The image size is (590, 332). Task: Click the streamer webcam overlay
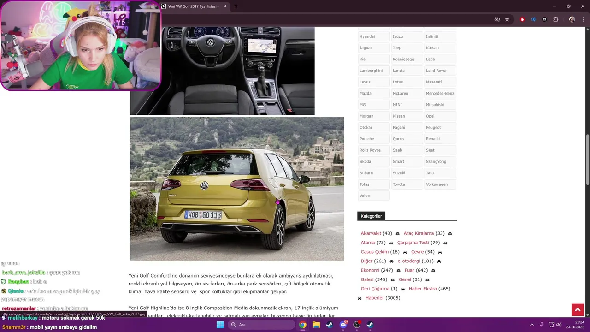[81, 45]
